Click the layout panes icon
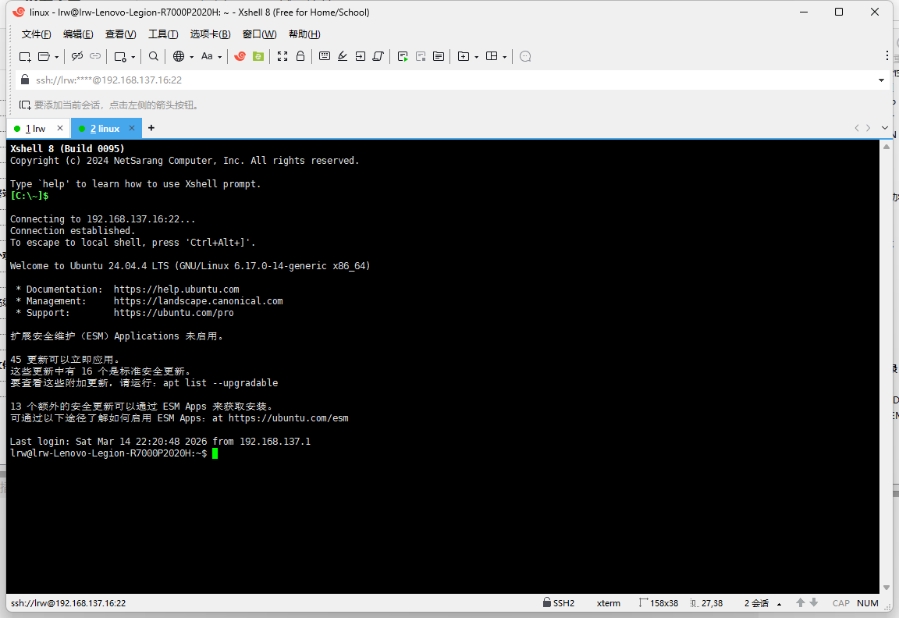The height and width of the screenshot is (618, 899). [x=492, y=56]
